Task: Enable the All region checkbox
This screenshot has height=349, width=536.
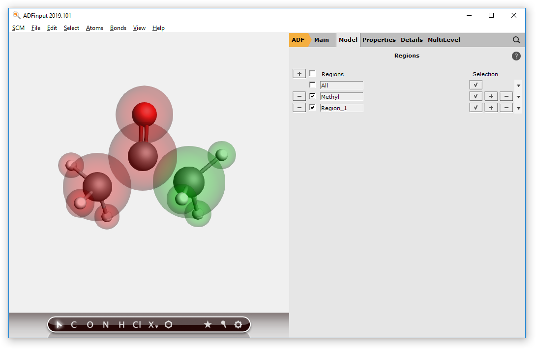Action: (312, 85)
